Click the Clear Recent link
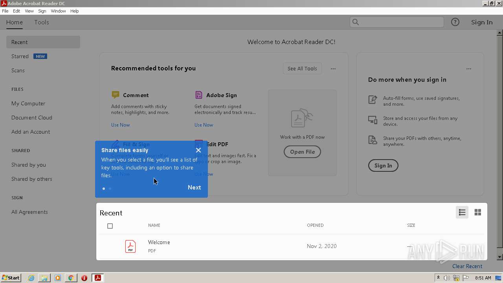 click(x=467, y=266)
